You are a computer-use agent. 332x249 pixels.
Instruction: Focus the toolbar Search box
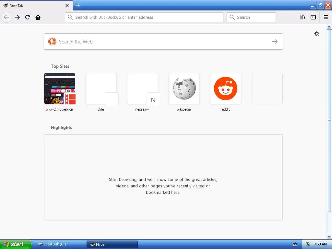[x=251, y=17]
